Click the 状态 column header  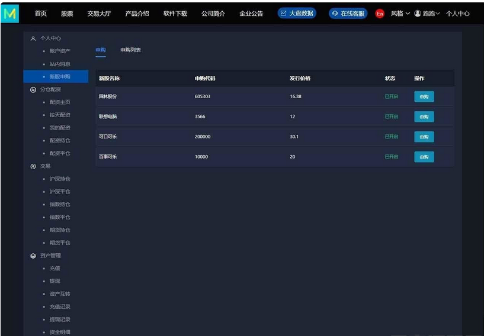pos(390,78)
